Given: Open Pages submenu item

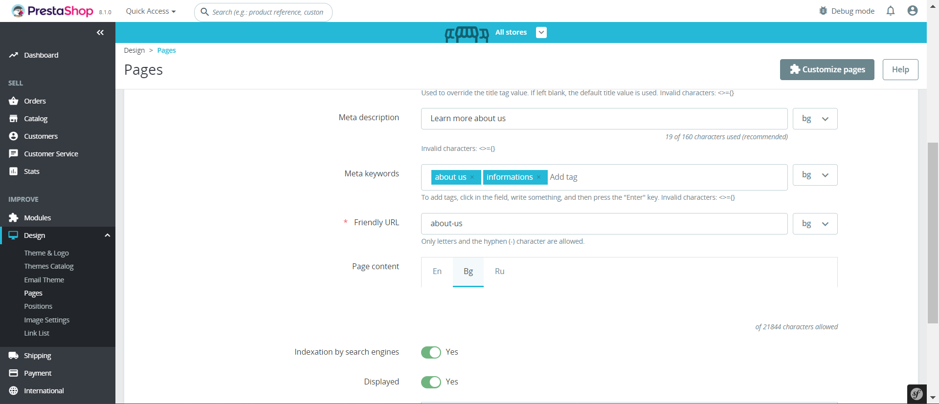Looking at the screenshot, I should coord(33,293).
